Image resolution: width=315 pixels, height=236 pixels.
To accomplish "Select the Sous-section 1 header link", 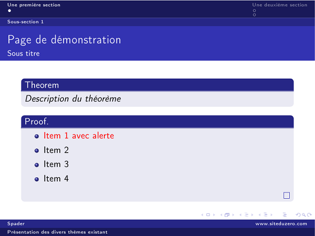I will click(x=25, y=22).
